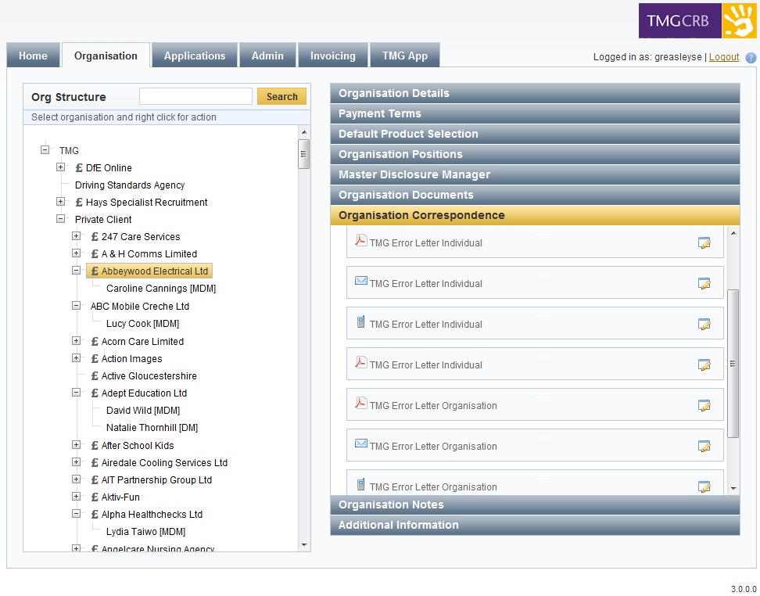Click the Search button
Image resolution: width=760 pixels, height=596 pixels.
point(281,96)
